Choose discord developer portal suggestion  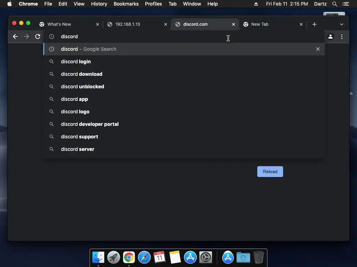click(184, 124)
